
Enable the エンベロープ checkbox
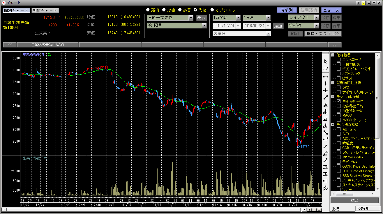pos(338,59)
